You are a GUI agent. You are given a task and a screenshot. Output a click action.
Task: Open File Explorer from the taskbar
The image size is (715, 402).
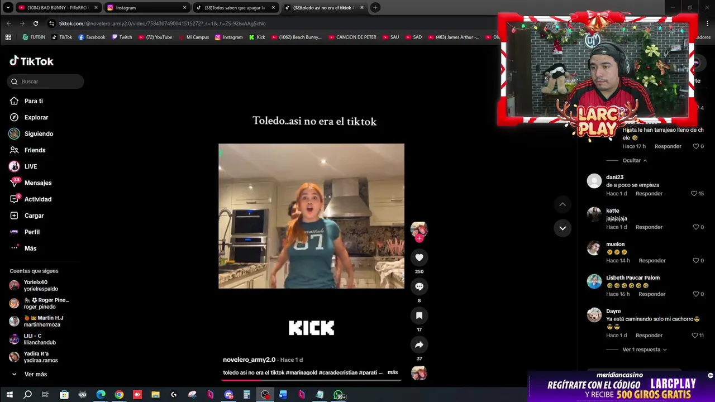coord(155,395)
